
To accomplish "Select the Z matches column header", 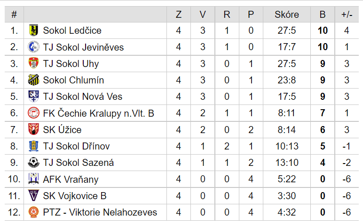I will pos(178,15).
